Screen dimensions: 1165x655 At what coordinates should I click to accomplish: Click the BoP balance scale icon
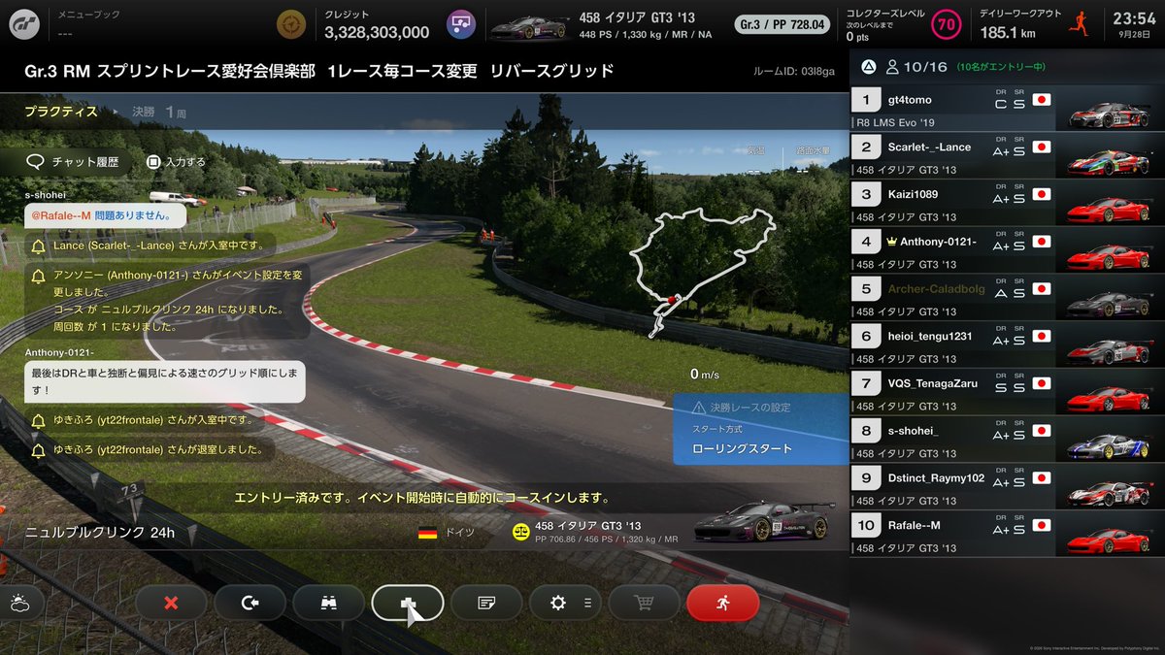click(521, 532)
